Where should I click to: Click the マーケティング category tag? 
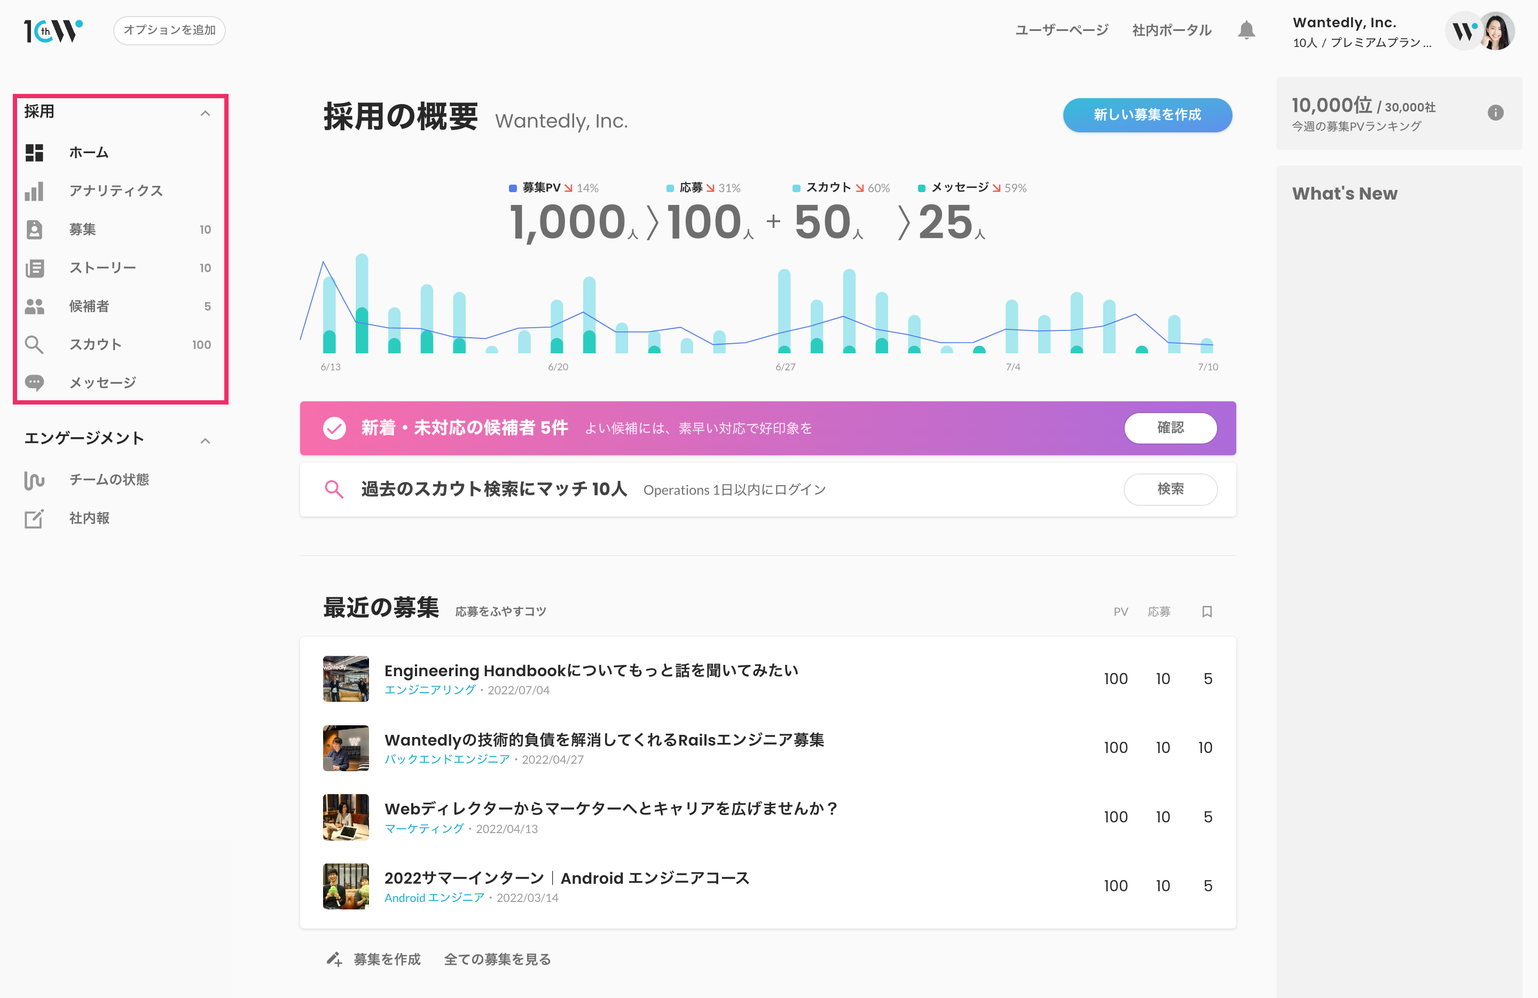[x=424, y=829]
